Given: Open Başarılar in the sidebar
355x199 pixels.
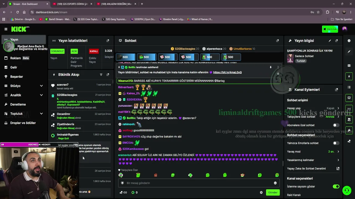Looking at the screenshot, I should pos(24,77).
